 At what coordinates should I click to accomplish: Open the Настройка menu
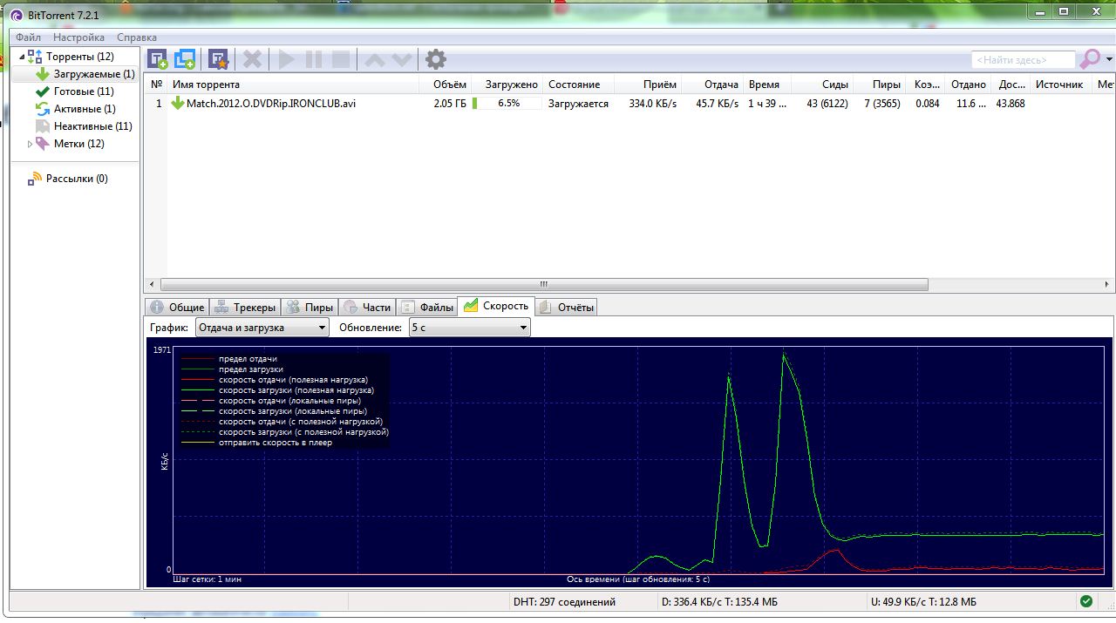(78, 37)
